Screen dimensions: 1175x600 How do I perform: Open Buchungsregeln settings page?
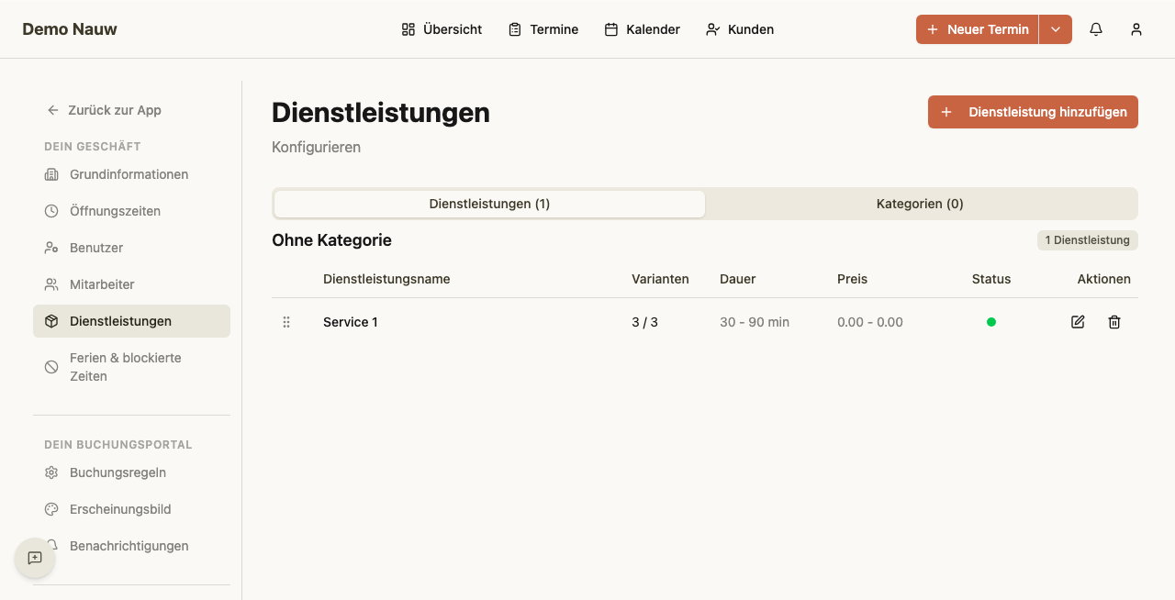click(131, 472)
